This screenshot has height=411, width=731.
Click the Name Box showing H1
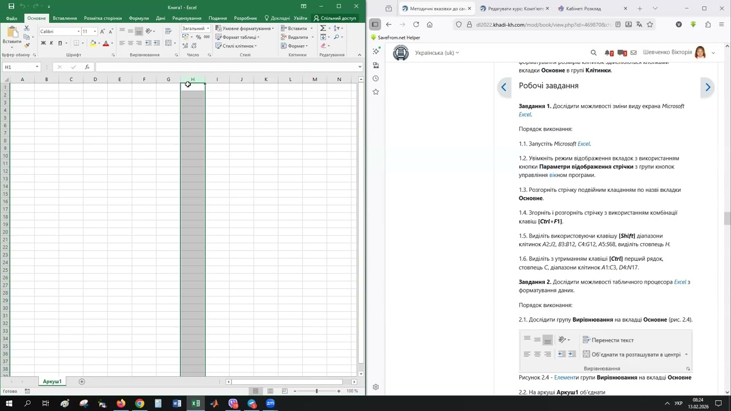tap(21, 67)
